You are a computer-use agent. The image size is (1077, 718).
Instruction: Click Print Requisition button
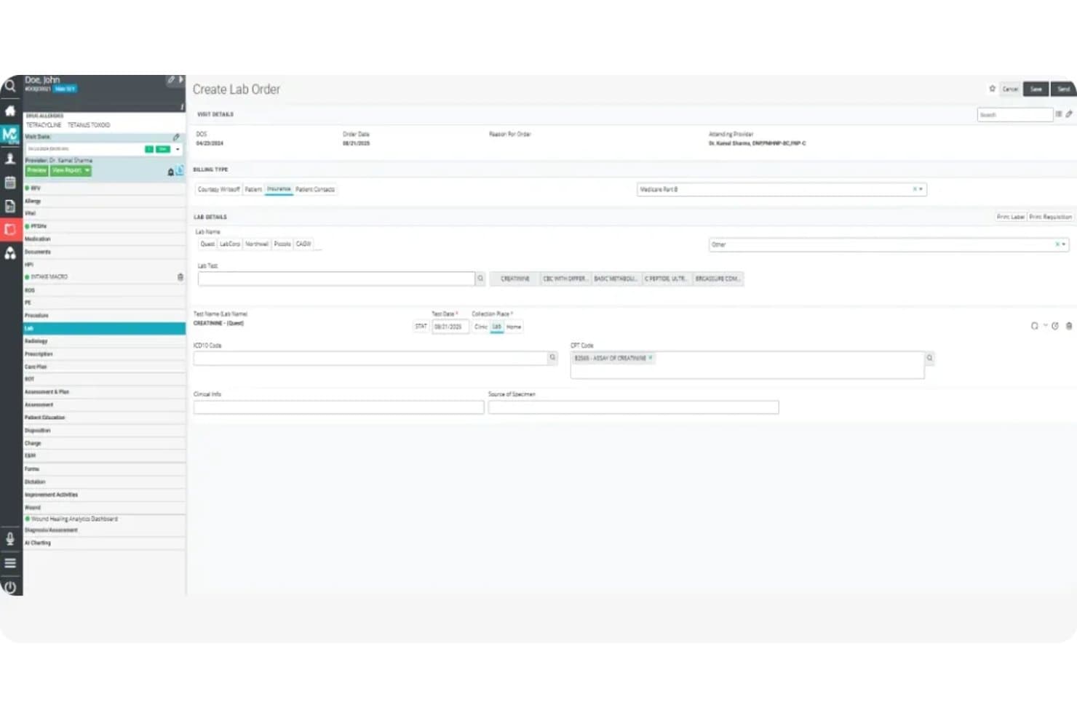(x=1050, y=217)
